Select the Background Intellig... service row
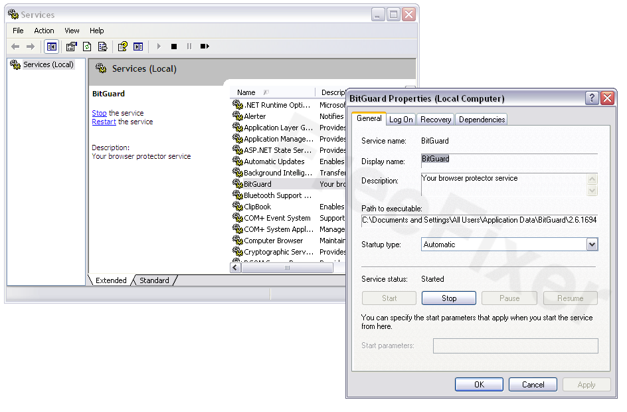This screenshot has height=412, width=627. 288,172
